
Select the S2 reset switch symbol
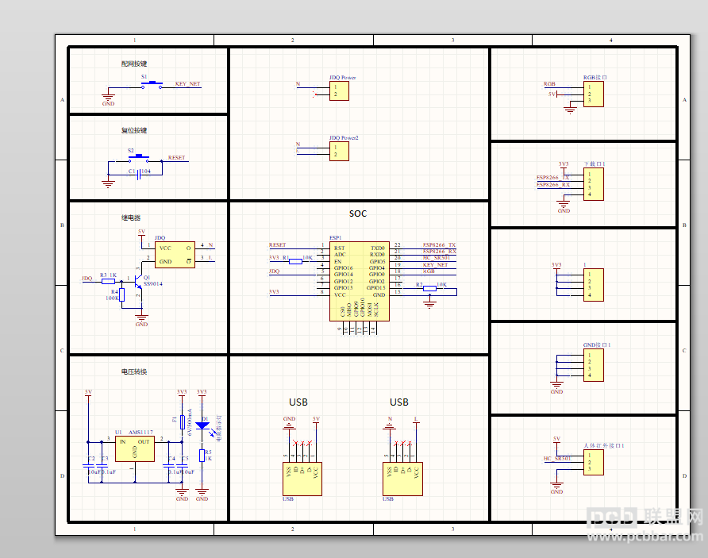coord(139,159)
